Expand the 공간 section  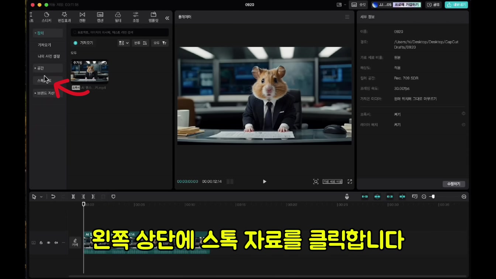click(x=48, y=68)
